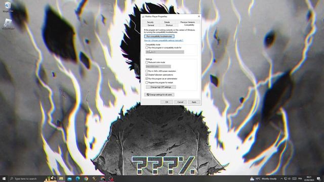Switch to the Details tab
This screenshot has height=182, width=324.
click(167, 22)
